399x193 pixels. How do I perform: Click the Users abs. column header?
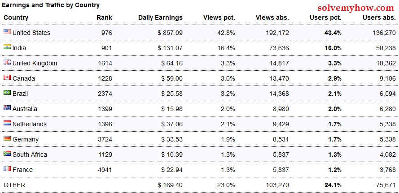click(x=379, y=18)
